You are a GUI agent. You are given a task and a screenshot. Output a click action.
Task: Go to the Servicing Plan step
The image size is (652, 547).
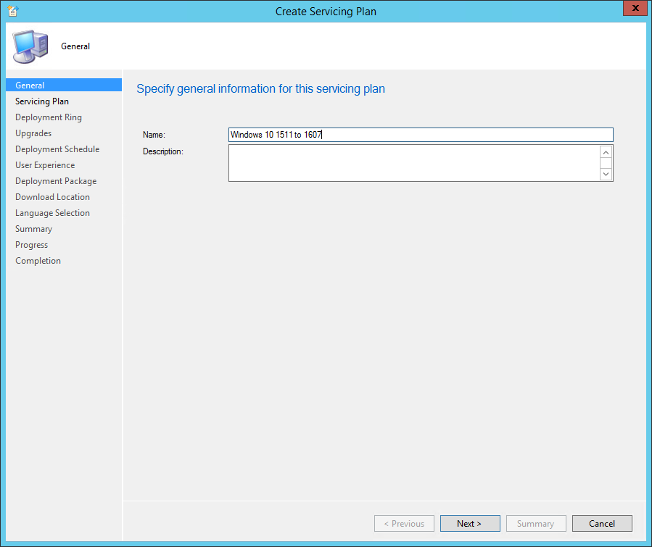pos(42,101)
